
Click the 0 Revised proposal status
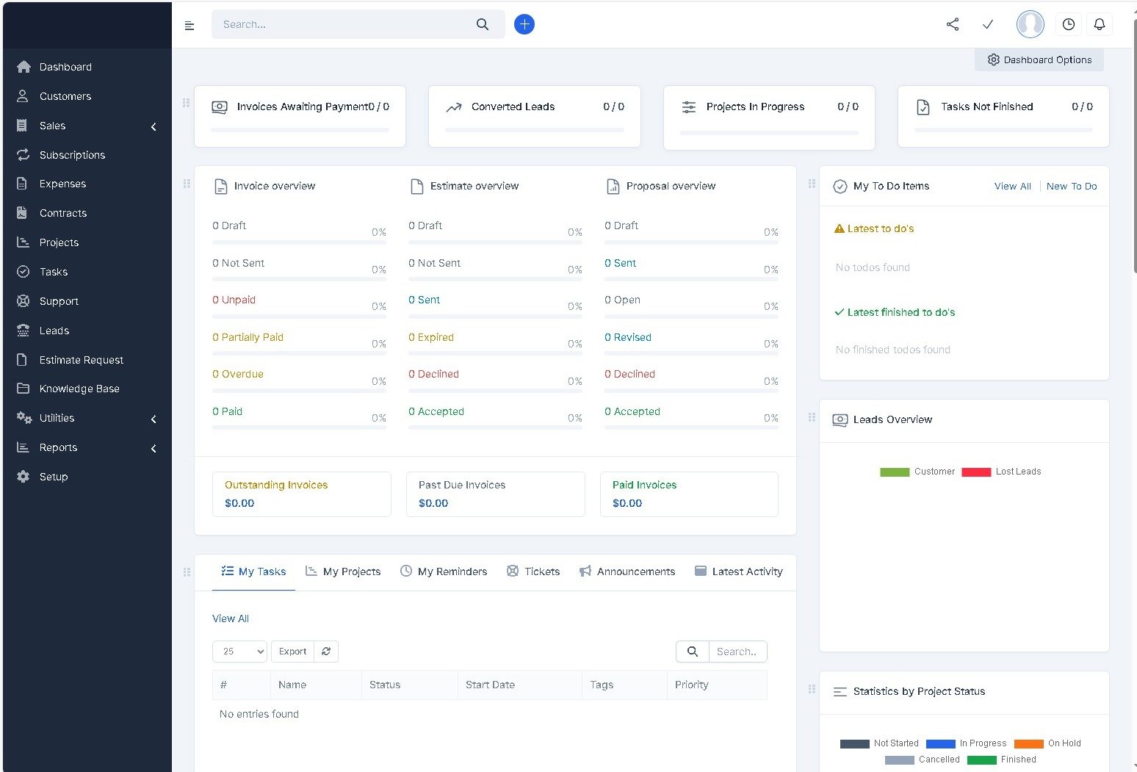point(628,337)
